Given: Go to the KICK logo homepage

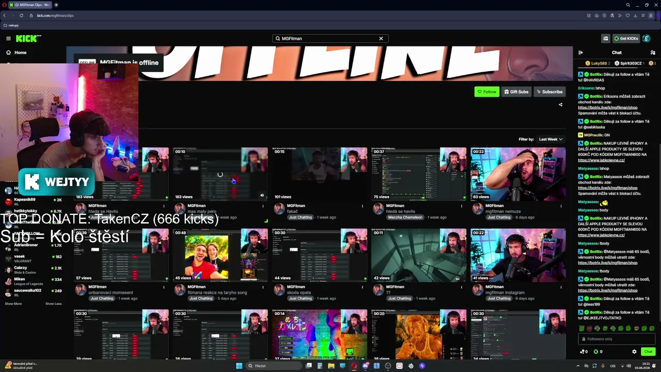Looking at the screenshot, I should tap(28, 39).
